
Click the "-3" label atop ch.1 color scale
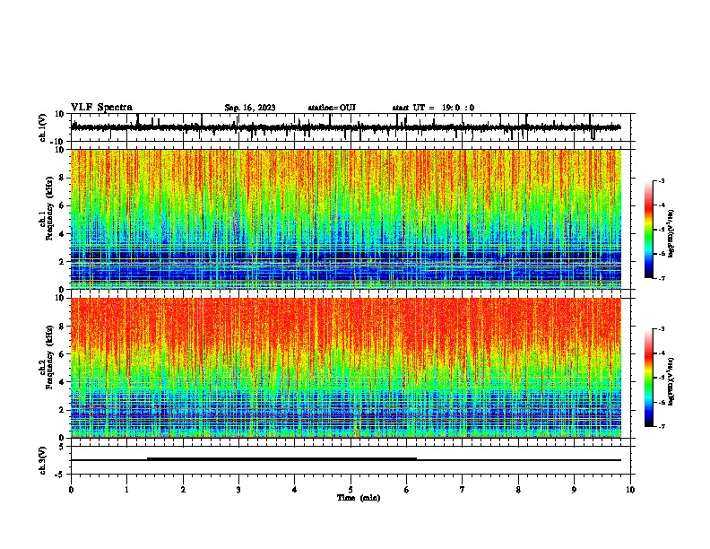(x=661, y=180)
